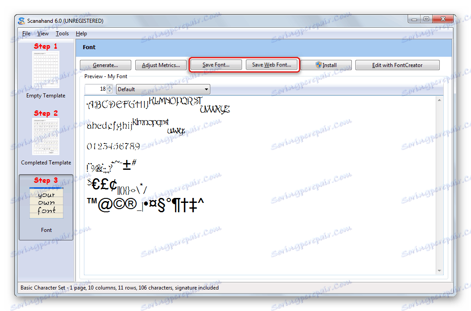Screen dimensions: 471x311
Task: Click the Scanahand app icon in the title bar
Action: pyautogui.click(x=21, y=21)
